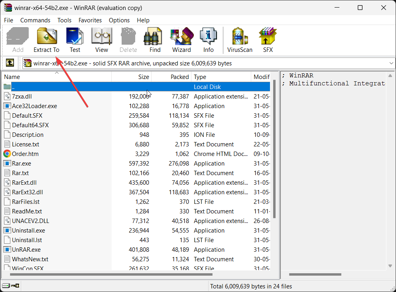This screenshot has height=292, width=396.
Task: Select the RarFiles.lst file name
Action: point(26,202)
